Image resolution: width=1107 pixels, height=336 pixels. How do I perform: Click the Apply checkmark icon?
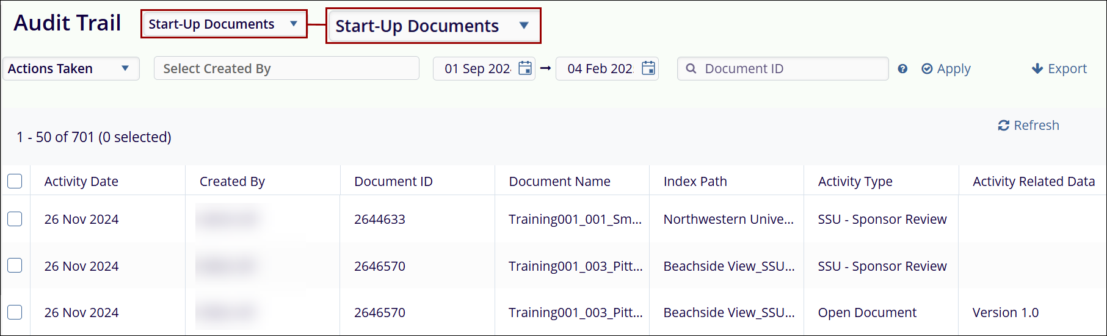coord(927,69)
